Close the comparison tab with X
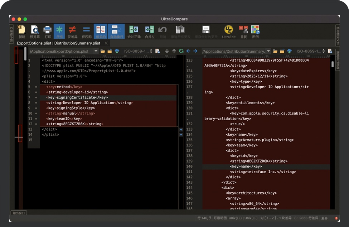The height and width of the screenshot is (227, 349). (106, 43)
